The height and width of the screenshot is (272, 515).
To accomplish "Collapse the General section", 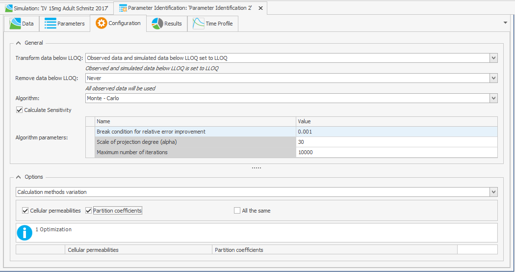I will point(19,43).
